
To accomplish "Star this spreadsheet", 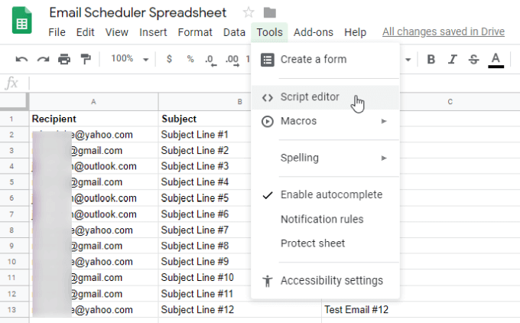I will [x=248, y=12].
